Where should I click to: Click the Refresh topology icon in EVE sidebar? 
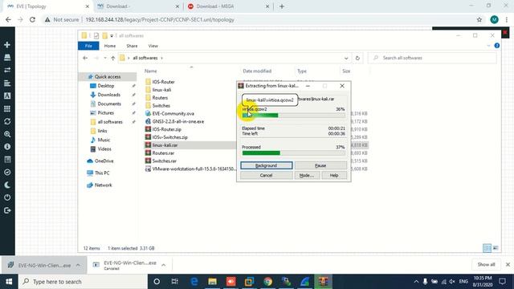coord(7,121)
